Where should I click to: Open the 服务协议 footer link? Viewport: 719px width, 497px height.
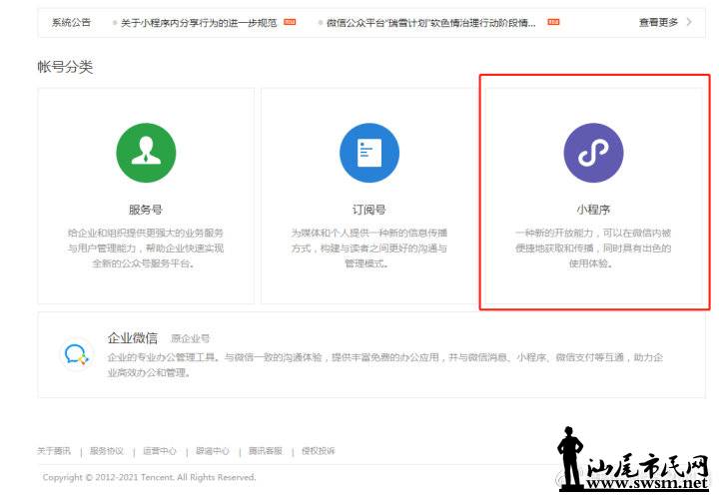(107, 451)
